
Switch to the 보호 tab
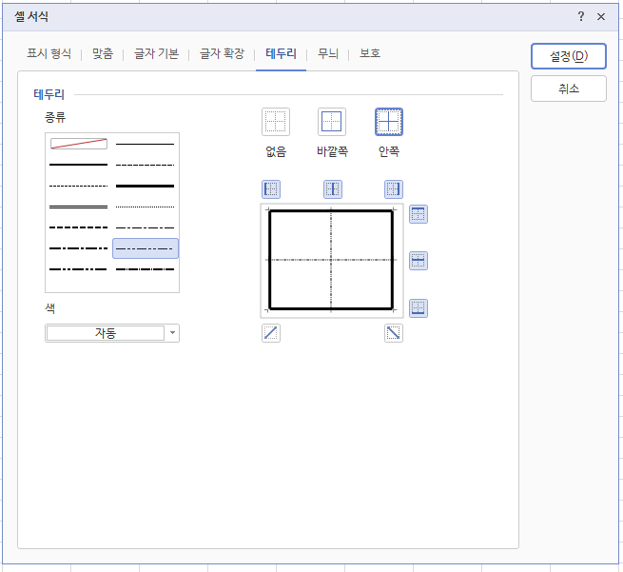(370, 53)
